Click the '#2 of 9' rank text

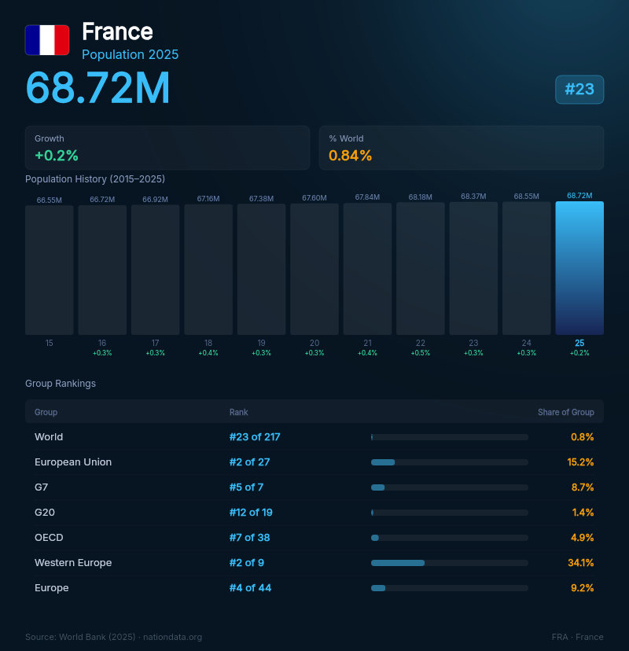(x=247, y=563)
